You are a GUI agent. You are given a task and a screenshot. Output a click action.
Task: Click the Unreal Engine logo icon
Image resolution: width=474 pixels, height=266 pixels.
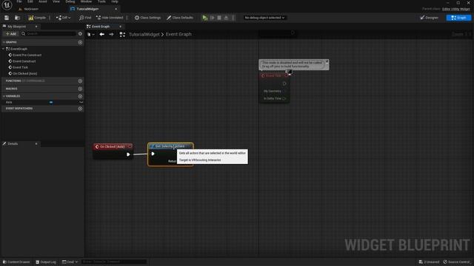point(7,5)
